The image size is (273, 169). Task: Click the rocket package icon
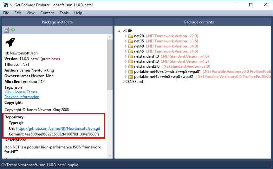tap(10, 42)
